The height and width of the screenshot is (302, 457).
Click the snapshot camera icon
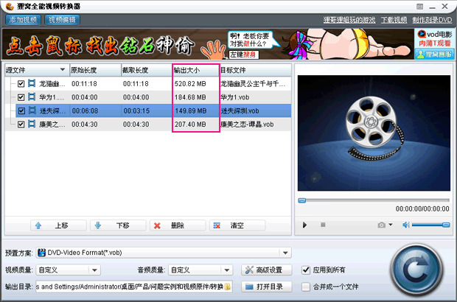381,225
